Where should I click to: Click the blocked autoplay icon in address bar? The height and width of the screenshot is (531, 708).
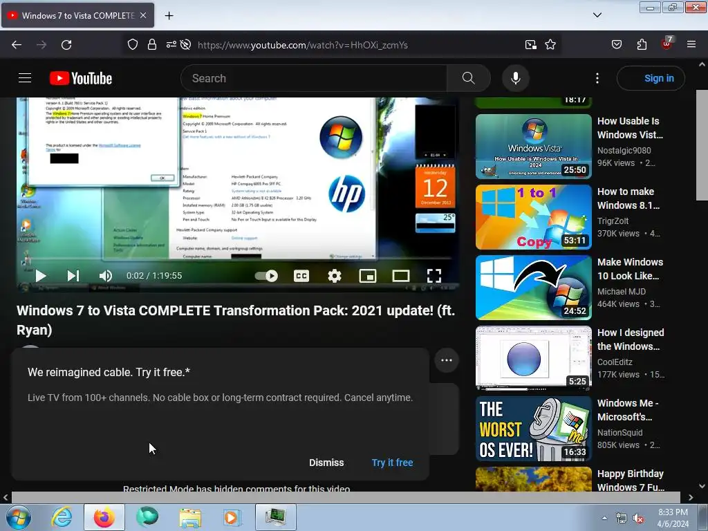(x=185, y=45)
